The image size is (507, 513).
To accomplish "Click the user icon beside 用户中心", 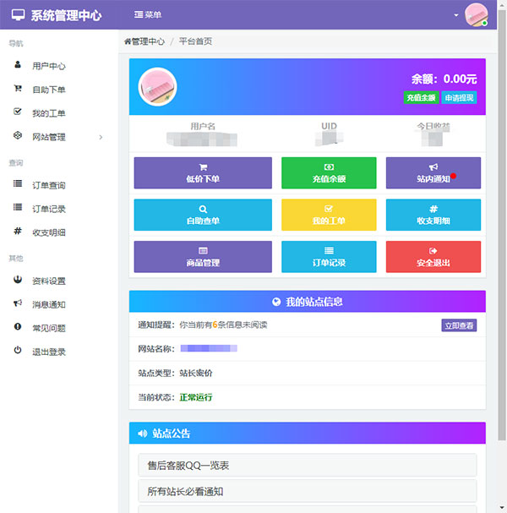I will point(18,65).
